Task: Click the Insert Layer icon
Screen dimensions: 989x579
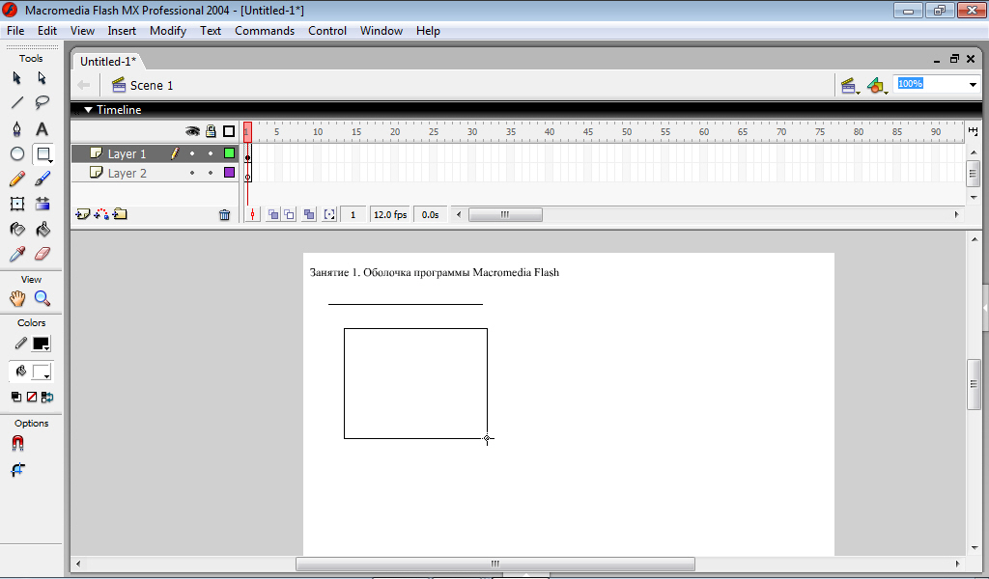Action: point(82,214)
